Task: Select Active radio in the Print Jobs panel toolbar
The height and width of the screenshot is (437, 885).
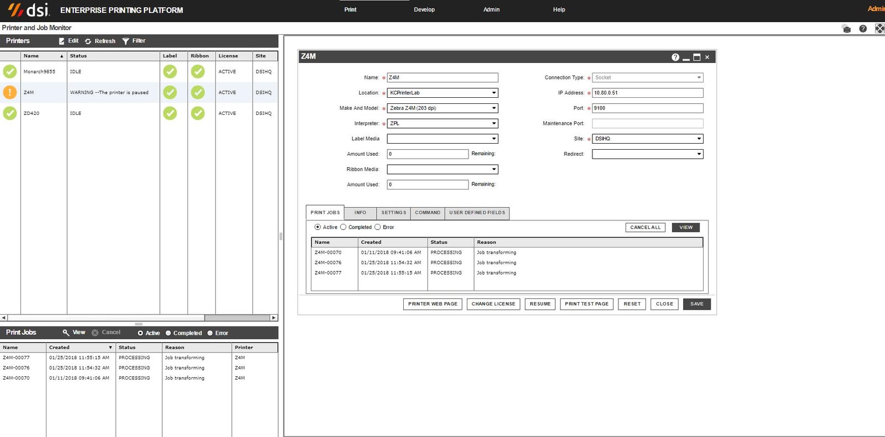Action: [140, 333]
